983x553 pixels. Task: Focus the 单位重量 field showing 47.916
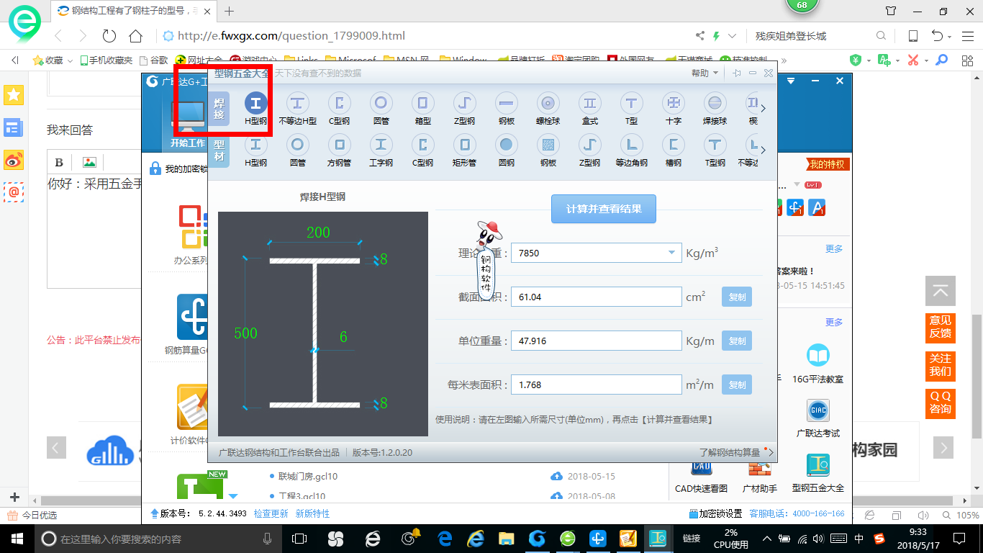tap(596, 341)
